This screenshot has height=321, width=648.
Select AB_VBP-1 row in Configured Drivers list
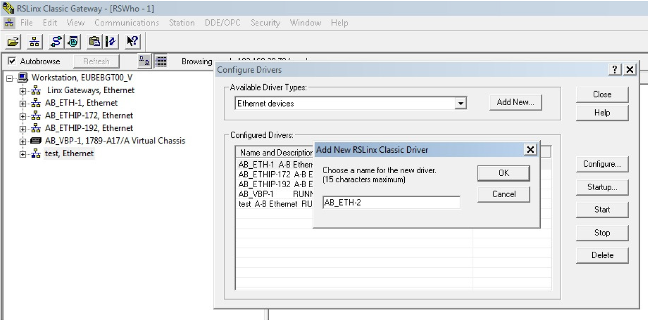coord(275,193)
